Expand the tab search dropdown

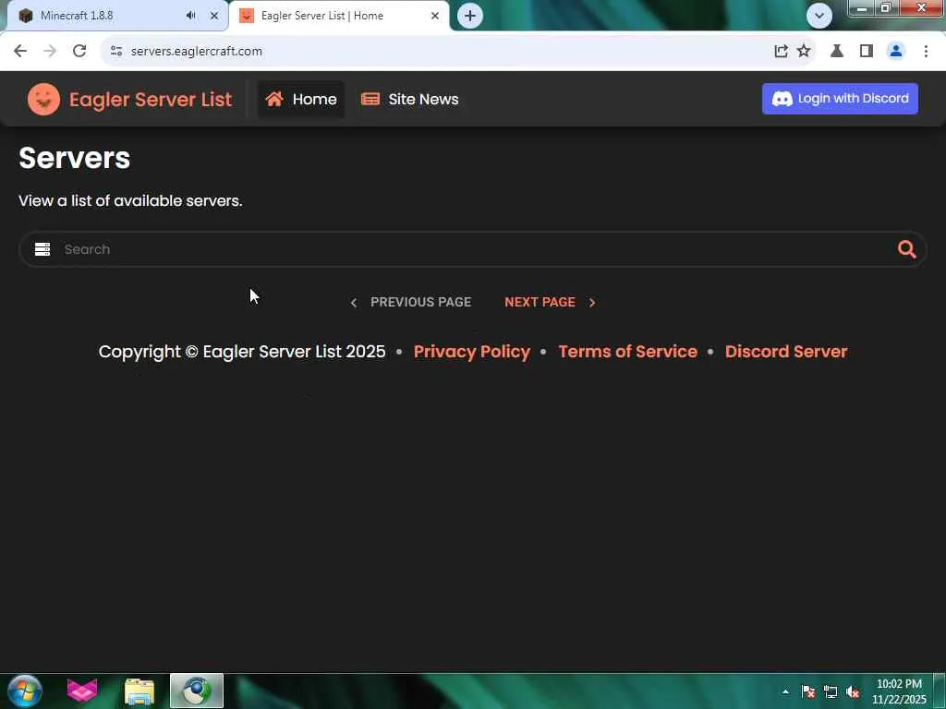(x=819, y=16)
